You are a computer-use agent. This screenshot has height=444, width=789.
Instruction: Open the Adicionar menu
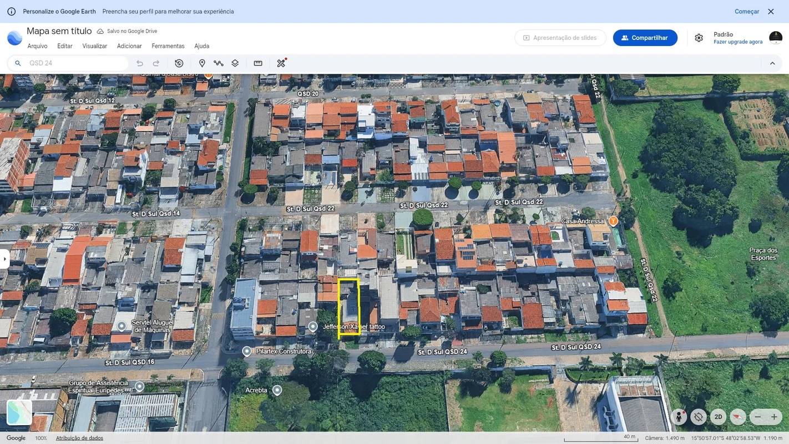click(x=129, y=46)
